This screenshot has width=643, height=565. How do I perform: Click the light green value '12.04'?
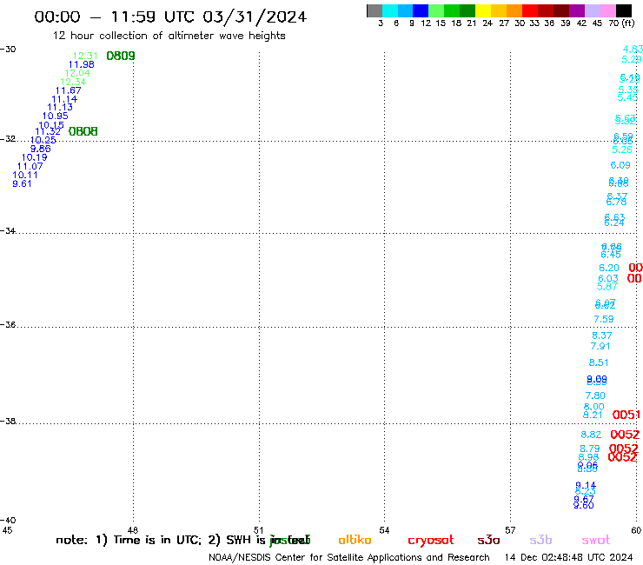[77, 73]
